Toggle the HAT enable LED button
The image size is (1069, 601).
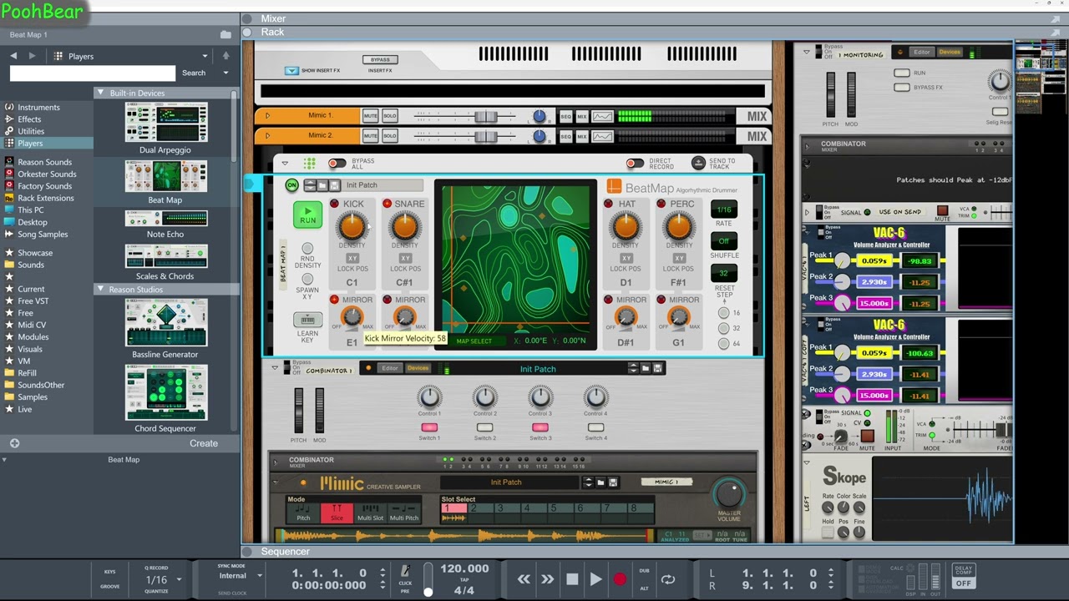point(608,204)
